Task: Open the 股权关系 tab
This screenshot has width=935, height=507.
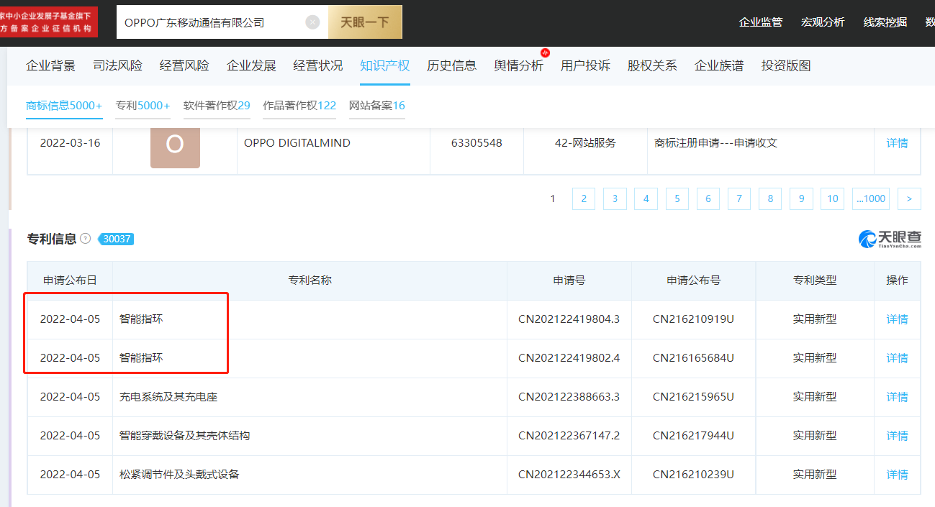Action: [652, 65]
